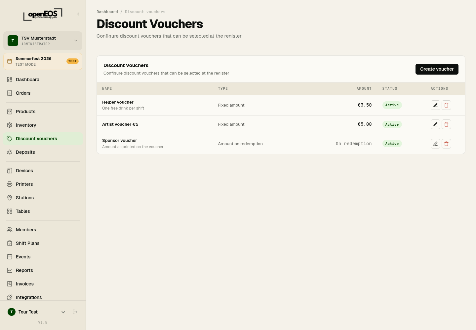Click the Orders receipt icon

(x=10, y=93)
